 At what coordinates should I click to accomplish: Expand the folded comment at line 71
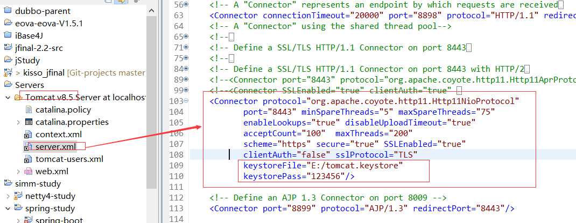click(x=186, y=47)
